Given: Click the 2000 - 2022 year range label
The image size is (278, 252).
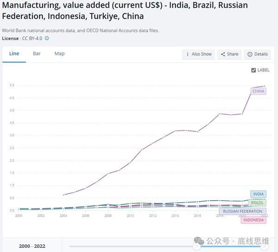Looking at the screenshot, I should 32,246.
